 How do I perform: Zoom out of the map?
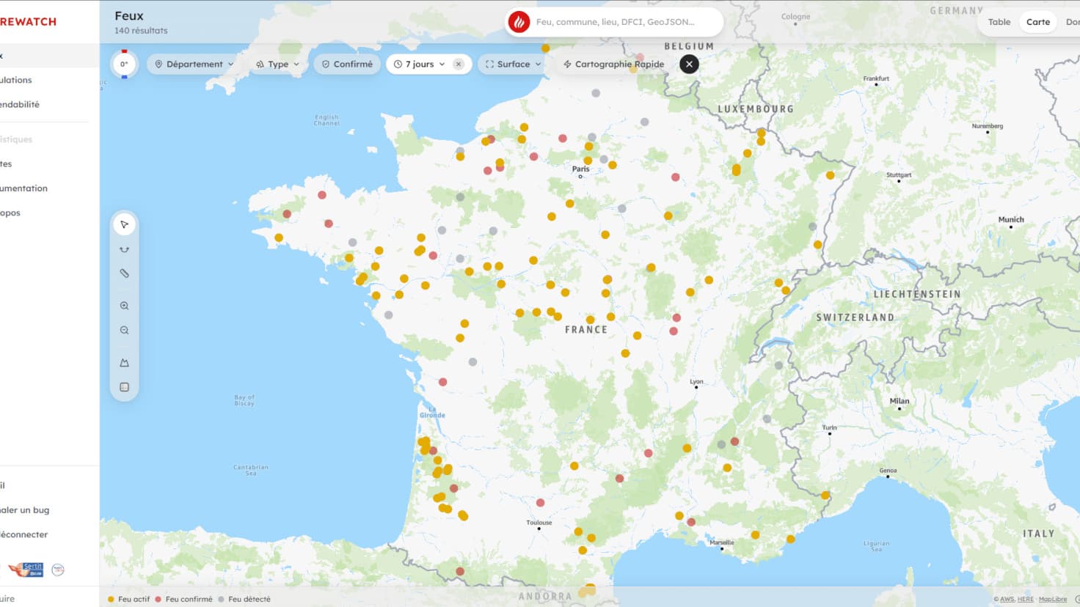124,331
